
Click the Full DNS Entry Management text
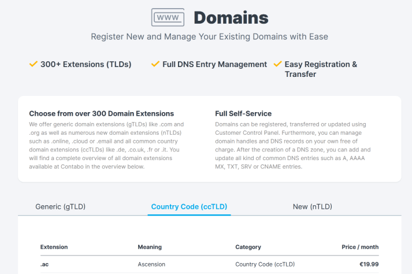[215, 64]
